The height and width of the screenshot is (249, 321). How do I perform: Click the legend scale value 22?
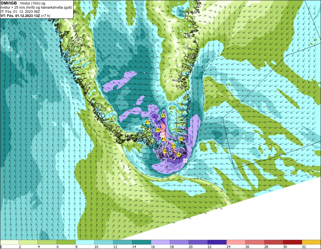pos(209,247)
